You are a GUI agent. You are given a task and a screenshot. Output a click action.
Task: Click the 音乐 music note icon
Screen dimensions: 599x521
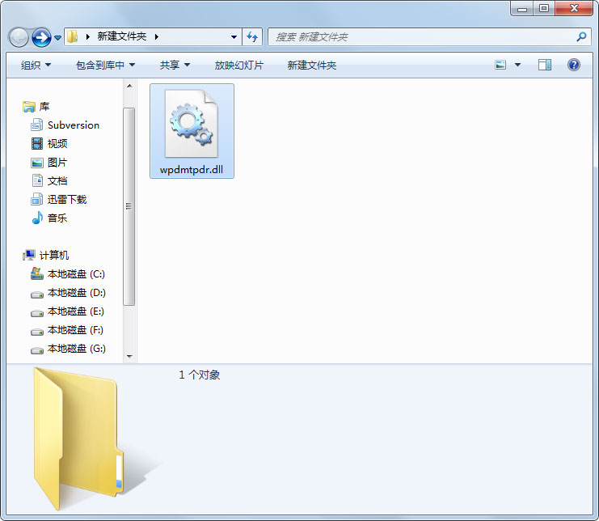[37, 218]
